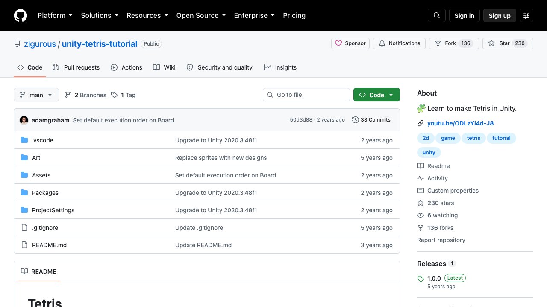Open the search magnifier in header
The width and height of the screenshot is (547, 307).
[x=437, y=15]
